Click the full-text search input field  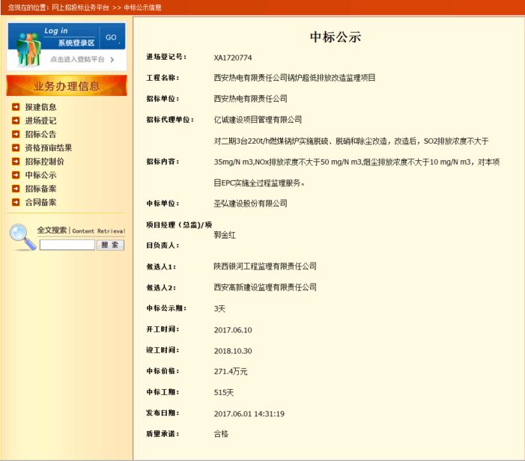click(67, 245)
